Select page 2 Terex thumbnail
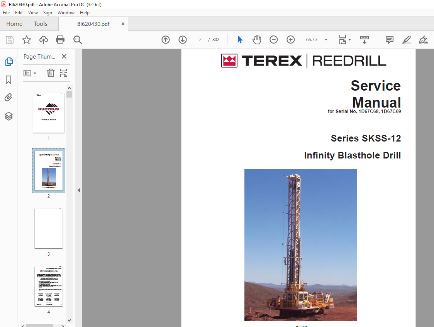This screenshot has width=434, height=327. click(49, 170)
